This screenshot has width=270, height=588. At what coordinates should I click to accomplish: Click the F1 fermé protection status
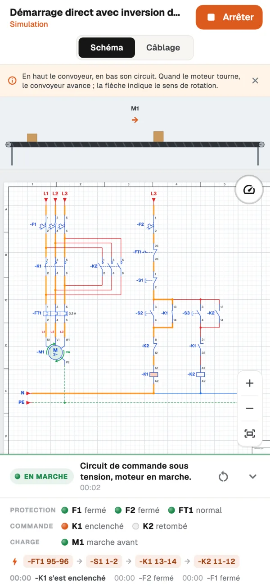(84, 510)
